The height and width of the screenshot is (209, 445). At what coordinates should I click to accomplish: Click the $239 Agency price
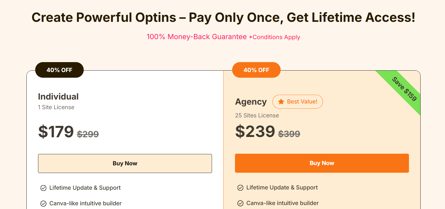click(255, 131)
